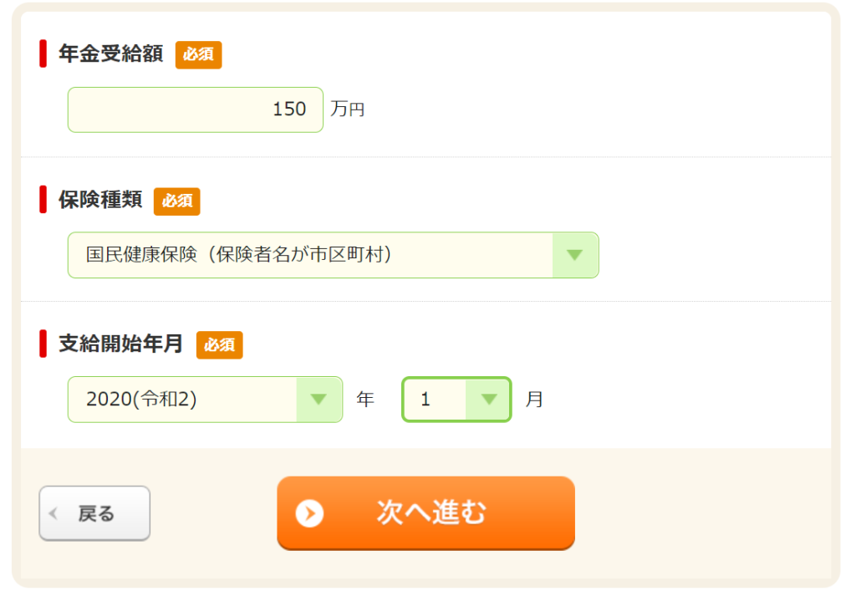Viewport: 856px width, 591px height.
Task: Click the 必須 badge next to 年金受給額
Action: coord(198,54)
